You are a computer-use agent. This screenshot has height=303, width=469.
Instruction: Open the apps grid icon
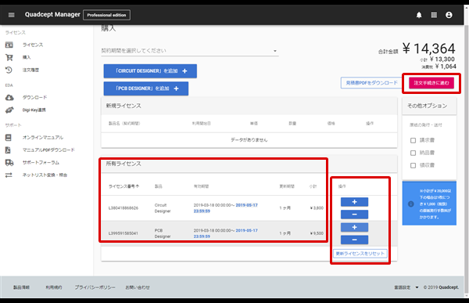click(434, 15)
